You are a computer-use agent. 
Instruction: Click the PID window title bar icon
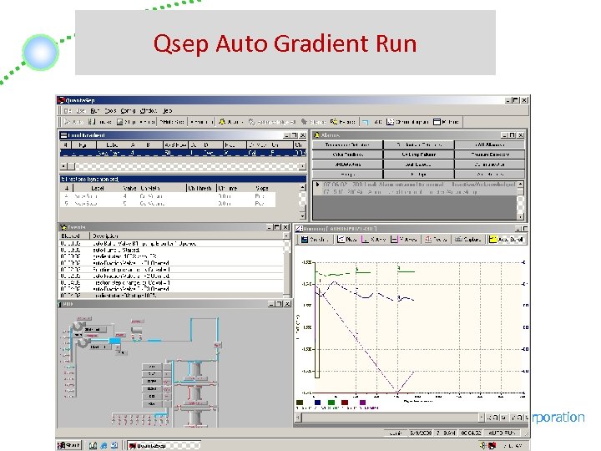[60, 304]
